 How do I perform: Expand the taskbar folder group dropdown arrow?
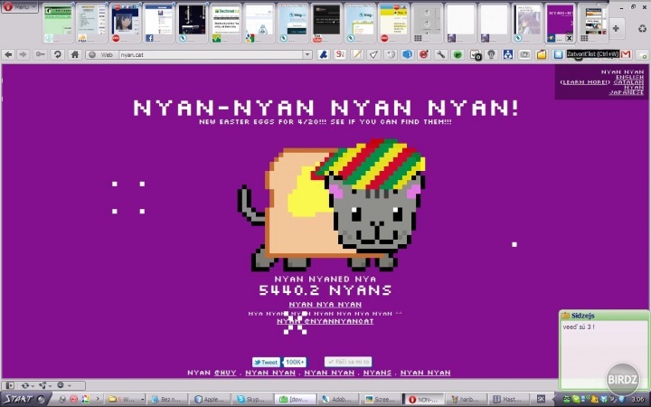(143, 400)
